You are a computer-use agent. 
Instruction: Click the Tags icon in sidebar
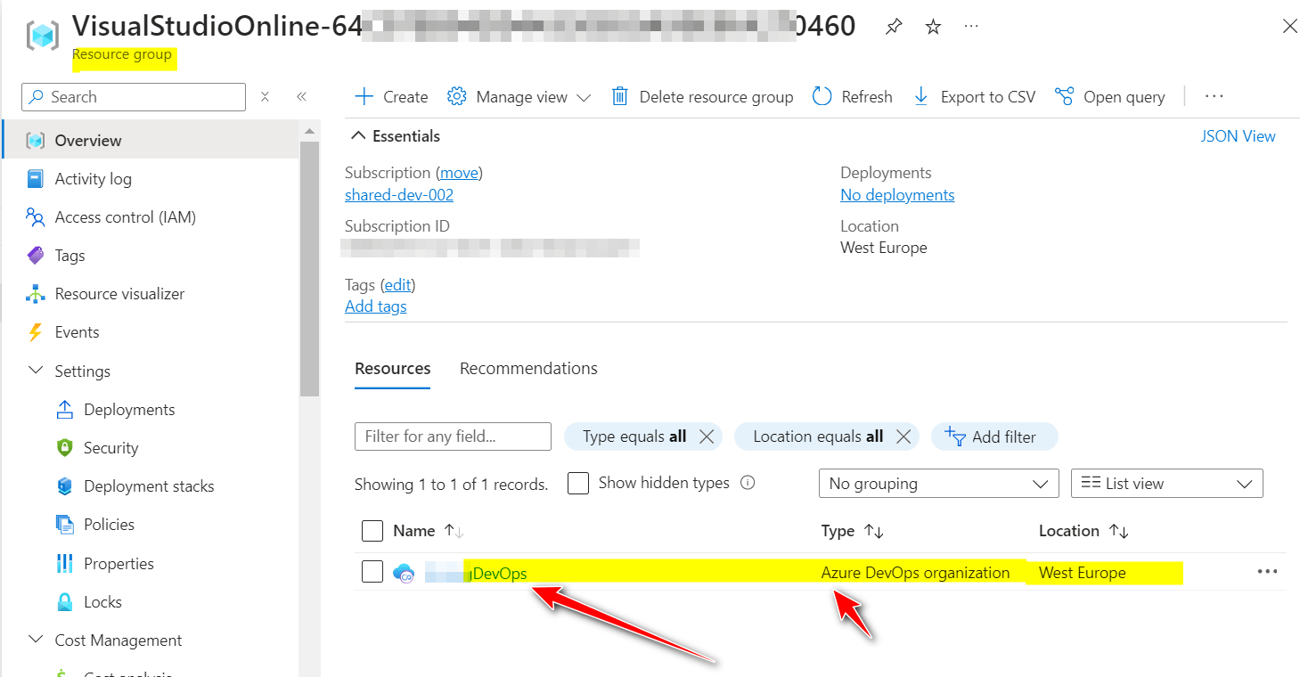(x=36, y=256)
